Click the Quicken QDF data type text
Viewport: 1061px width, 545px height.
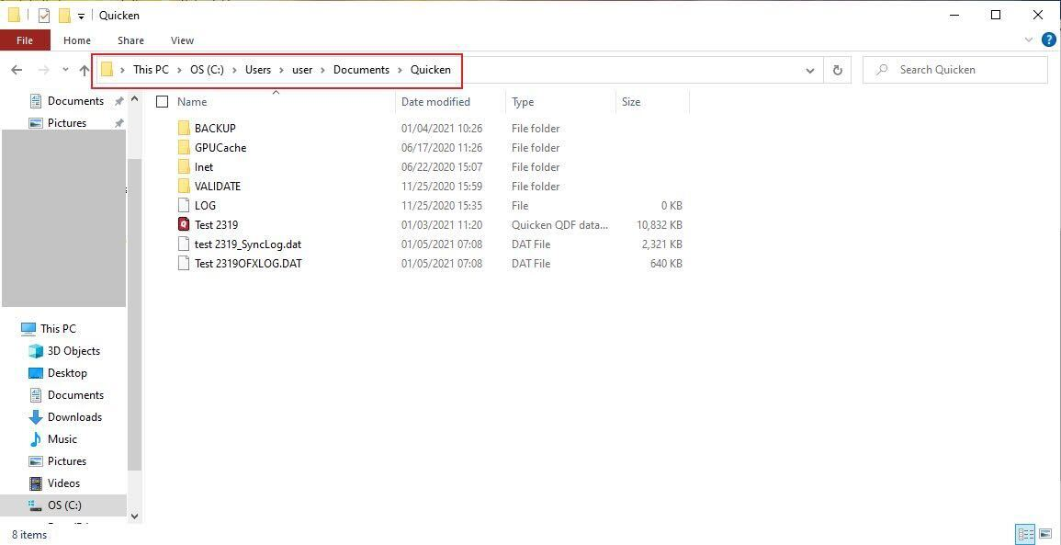559,225
